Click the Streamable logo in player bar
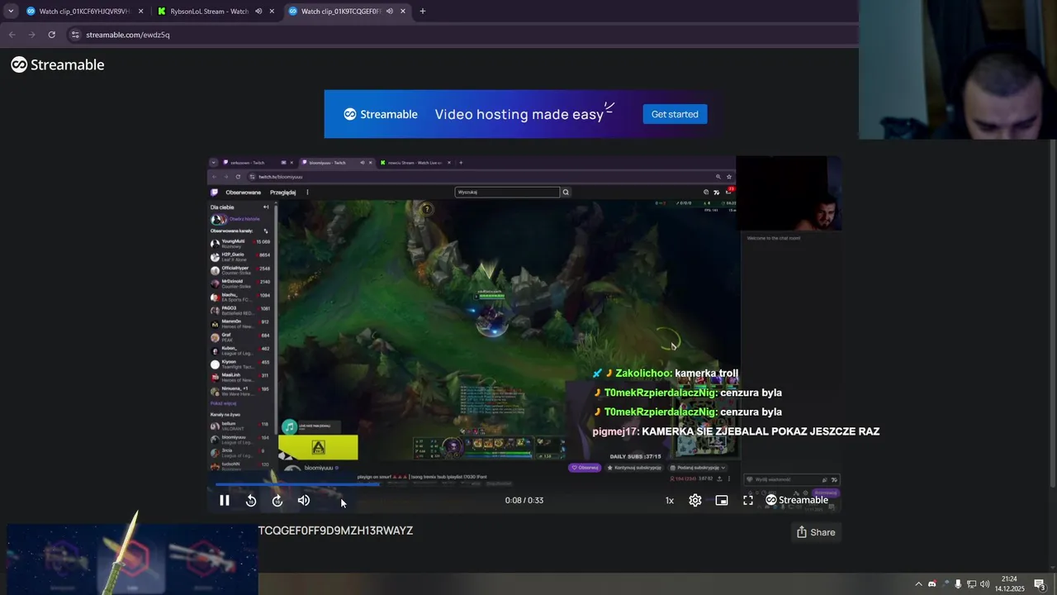 pyautogui.click(x=797, y=500)
